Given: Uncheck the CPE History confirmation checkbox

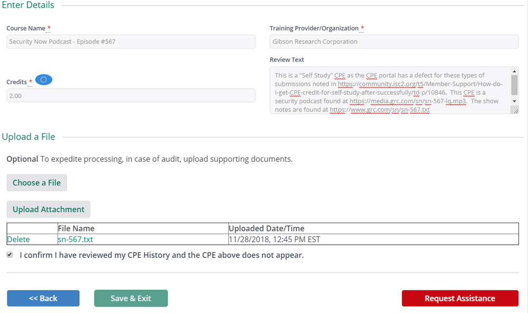Looking at the screenshot, I should point(10,255).
